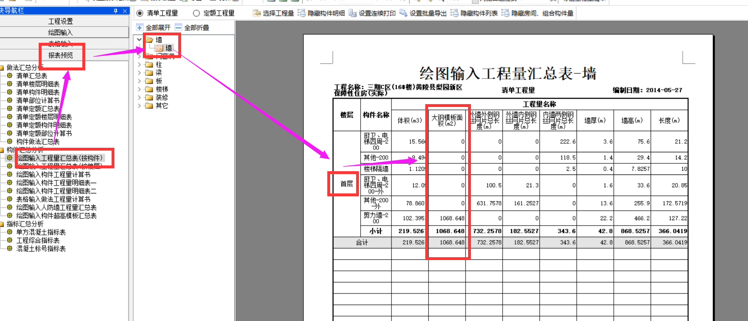Click the 装修 folder icon

pos(149,98)
